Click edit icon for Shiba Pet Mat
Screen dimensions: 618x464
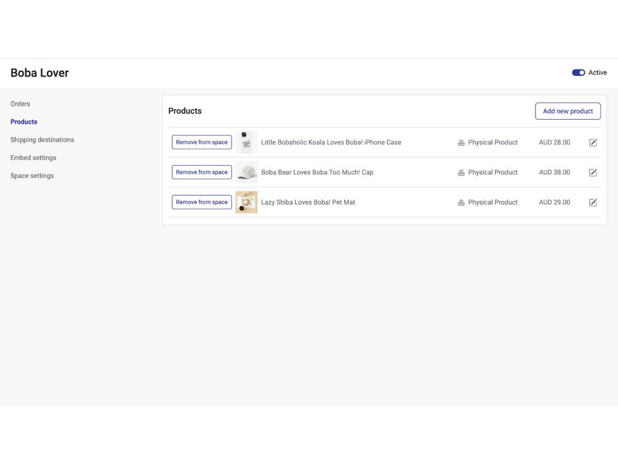coord(593,202)
